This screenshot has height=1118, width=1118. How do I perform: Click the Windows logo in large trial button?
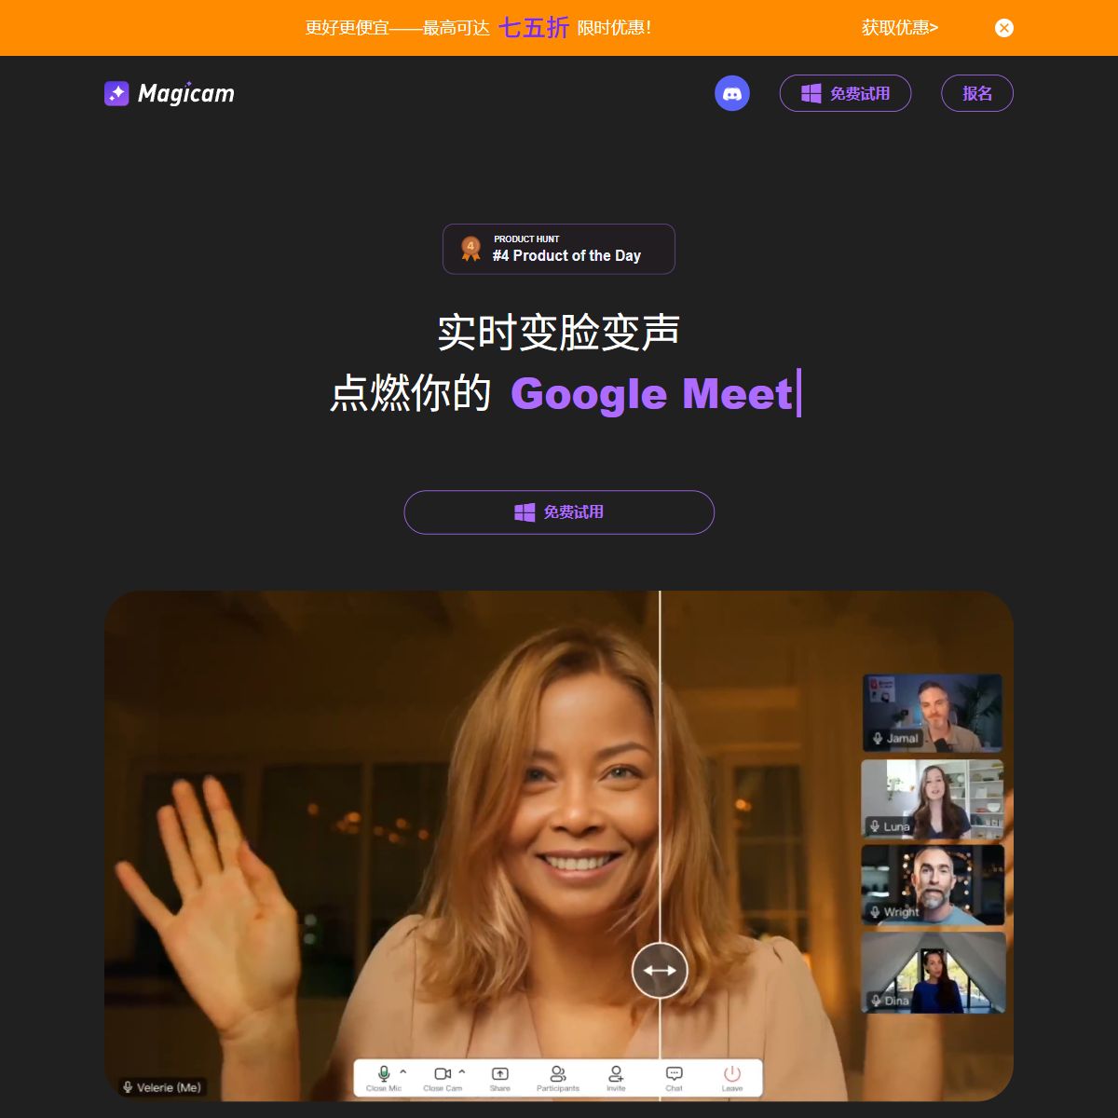coord(525,512)
